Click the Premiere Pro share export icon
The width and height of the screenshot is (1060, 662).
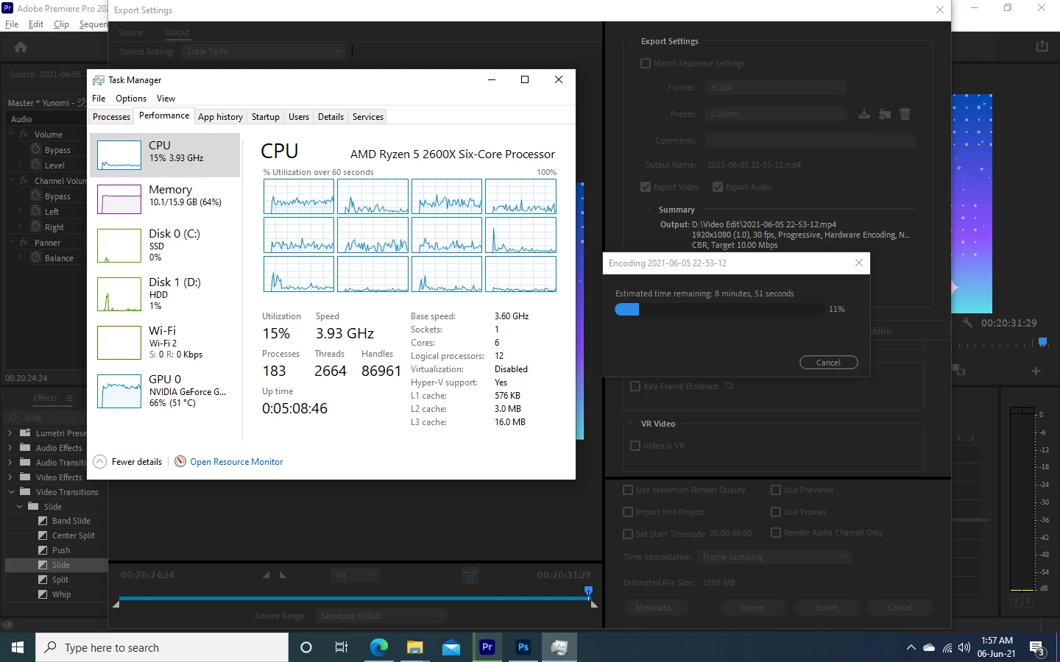pos(1042,46)
